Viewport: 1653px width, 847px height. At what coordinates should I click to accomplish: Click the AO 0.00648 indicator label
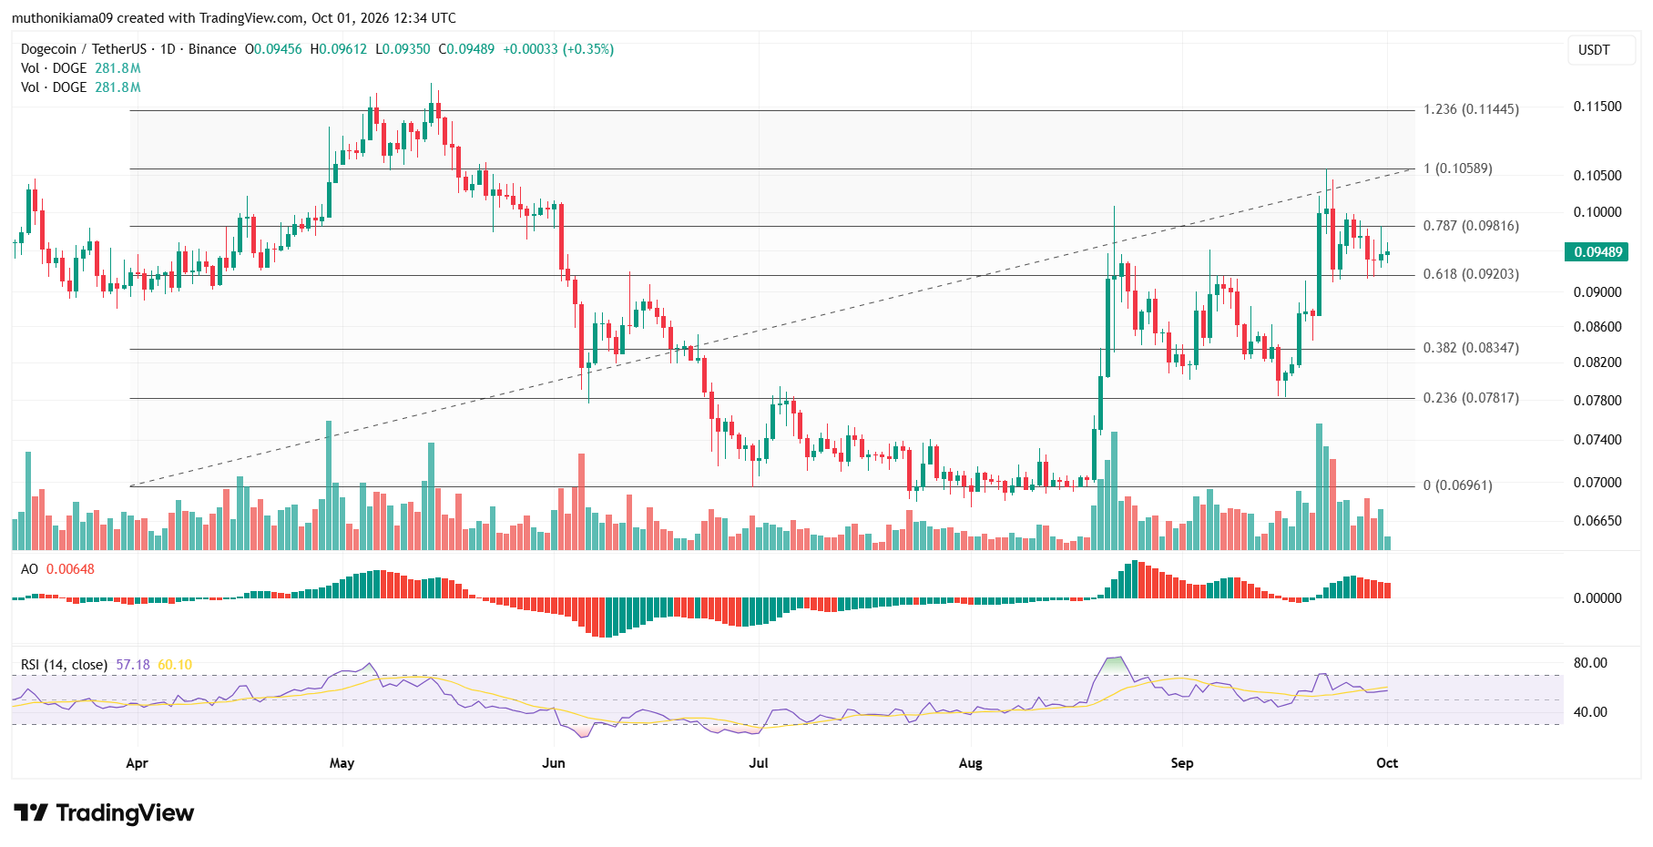pos(57,569)
